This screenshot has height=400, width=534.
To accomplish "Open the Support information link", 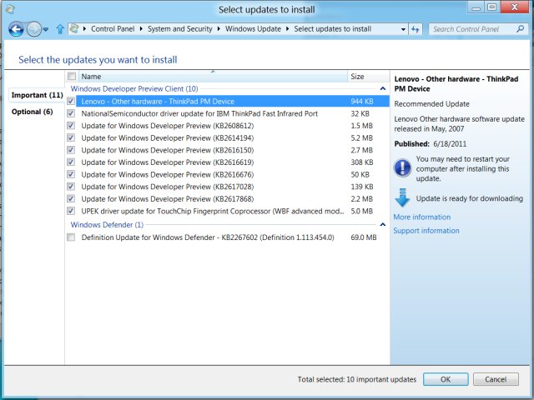I will click(x=426, y=231).
